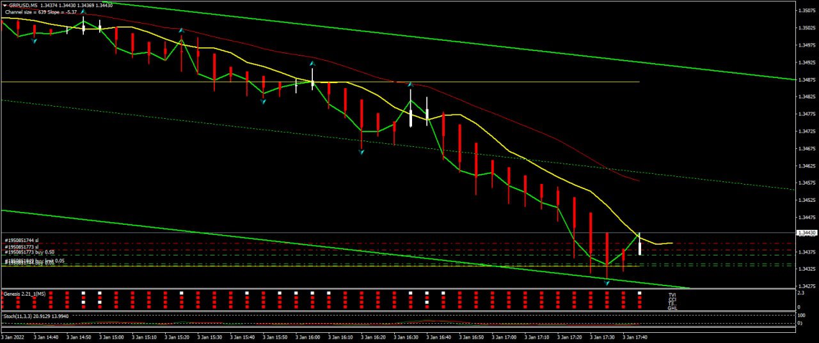Click the up arrow marker above the 16:00 candle
The image size is (819, 343).
(312, 64)
